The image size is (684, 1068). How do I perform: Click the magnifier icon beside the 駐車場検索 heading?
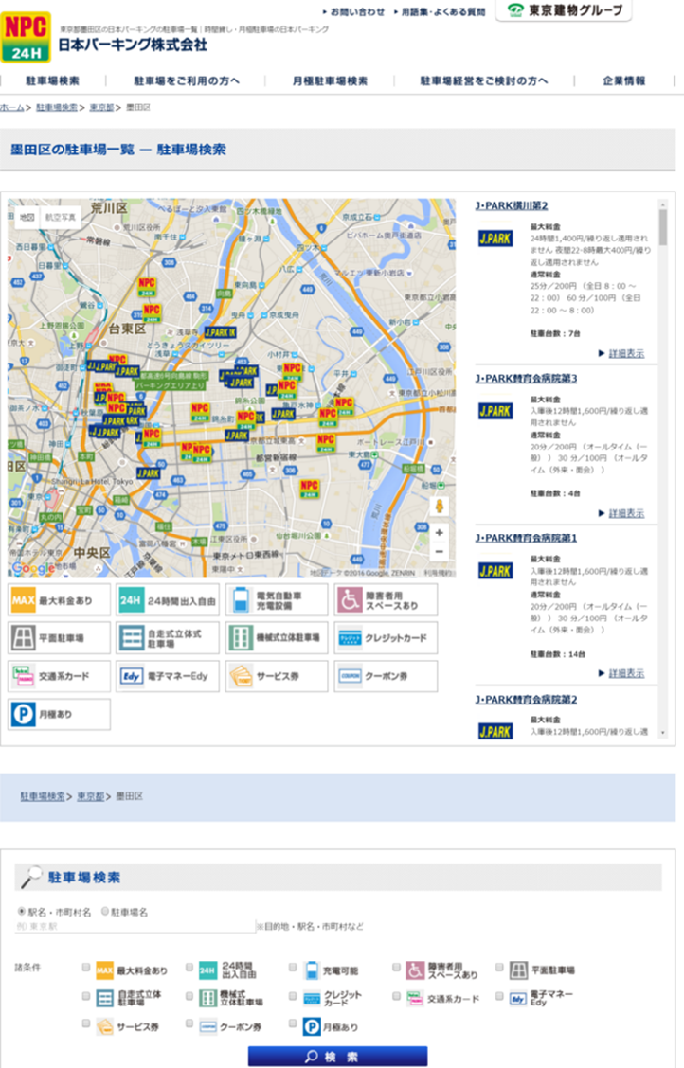coord(31,877)
